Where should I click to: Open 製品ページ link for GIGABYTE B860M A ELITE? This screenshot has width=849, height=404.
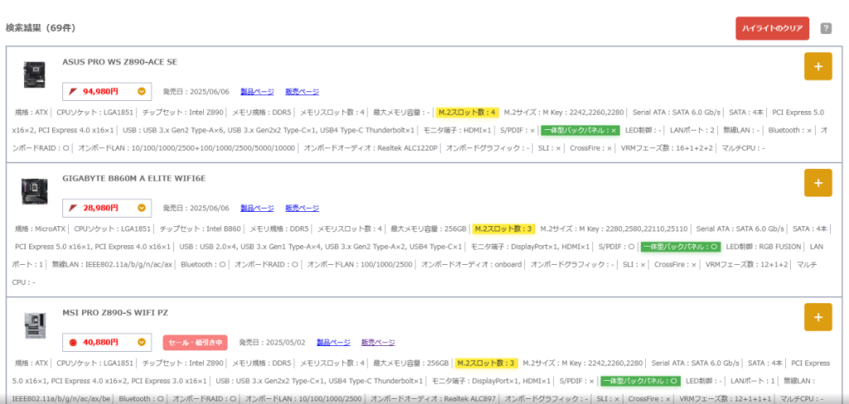257,208
